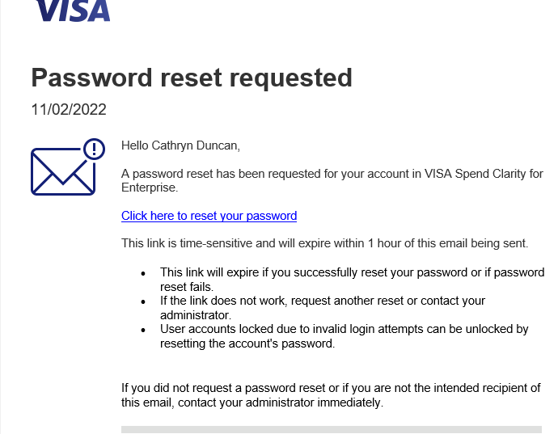Click 'resetting the account's password' text
The image size is (558, 434).
[247, 343]
